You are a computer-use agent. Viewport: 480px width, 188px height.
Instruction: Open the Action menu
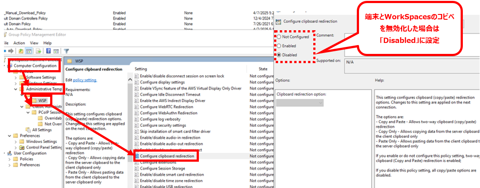click(x=19, y=43)
